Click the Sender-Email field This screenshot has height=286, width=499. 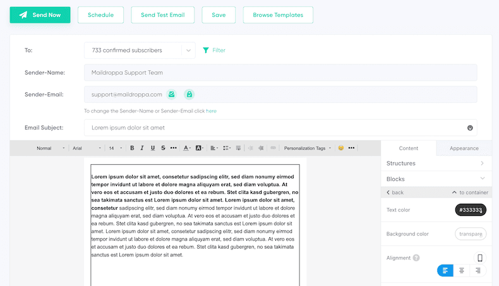tap(280, 95)
